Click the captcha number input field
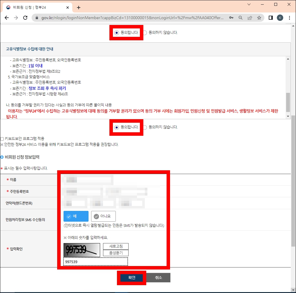The height and width of the screenshot is (293, 296). [x=96, y=261]
